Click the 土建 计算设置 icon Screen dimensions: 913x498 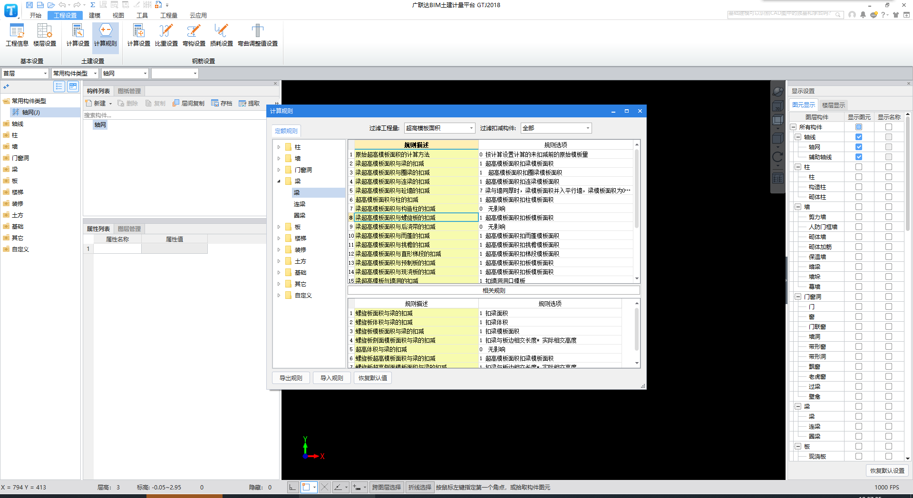point(78,35)
